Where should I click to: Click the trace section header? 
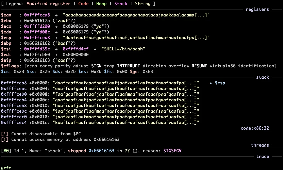click(263, 156)
